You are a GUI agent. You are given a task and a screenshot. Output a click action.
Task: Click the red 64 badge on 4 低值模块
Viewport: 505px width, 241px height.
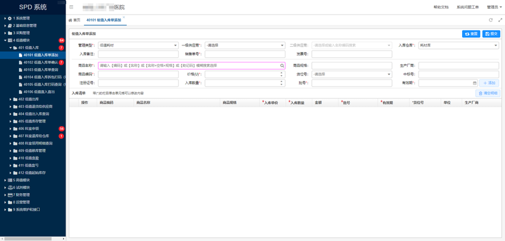61,40
